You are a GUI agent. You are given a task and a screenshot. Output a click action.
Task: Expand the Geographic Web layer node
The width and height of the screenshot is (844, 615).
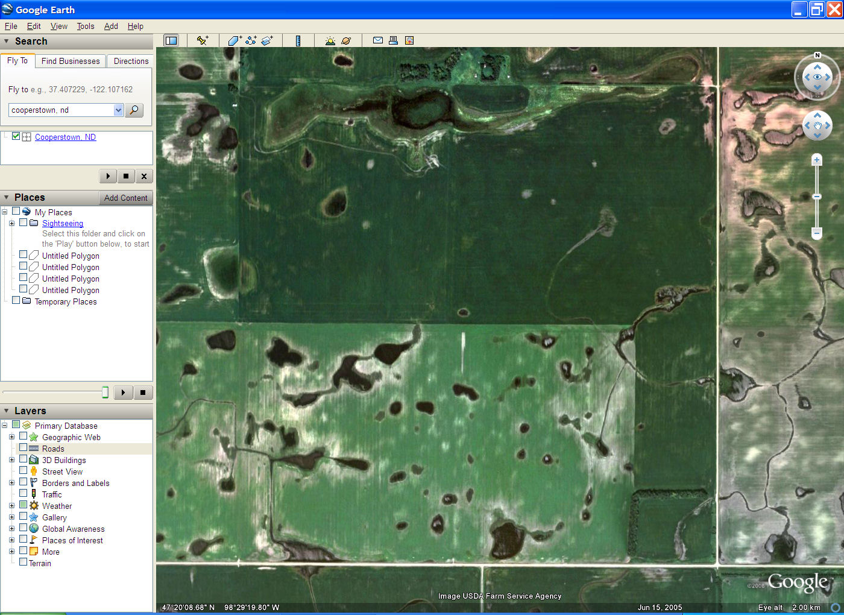tap(11, 437)
